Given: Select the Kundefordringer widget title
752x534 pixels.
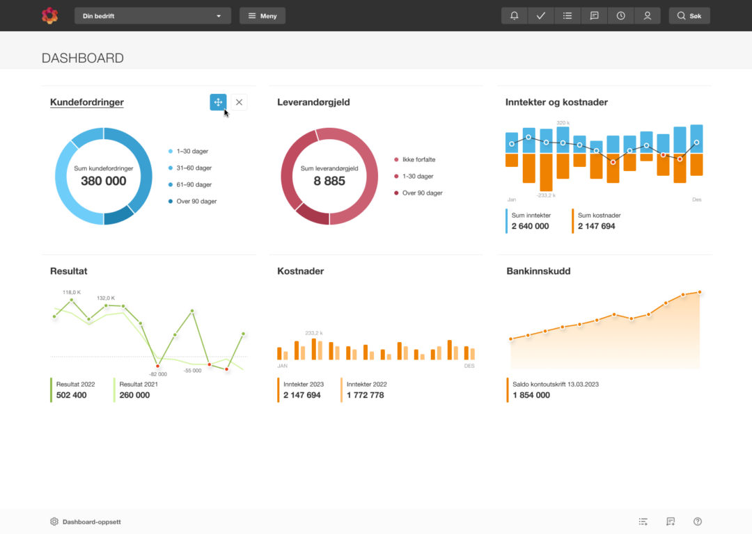Looking at the screenshot, I should point(86,102).
